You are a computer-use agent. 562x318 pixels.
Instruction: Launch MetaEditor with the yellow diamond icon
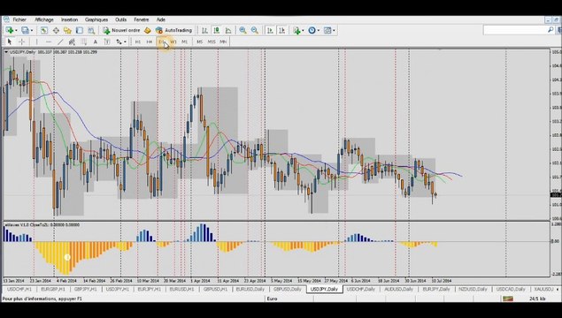click(147, 30)
